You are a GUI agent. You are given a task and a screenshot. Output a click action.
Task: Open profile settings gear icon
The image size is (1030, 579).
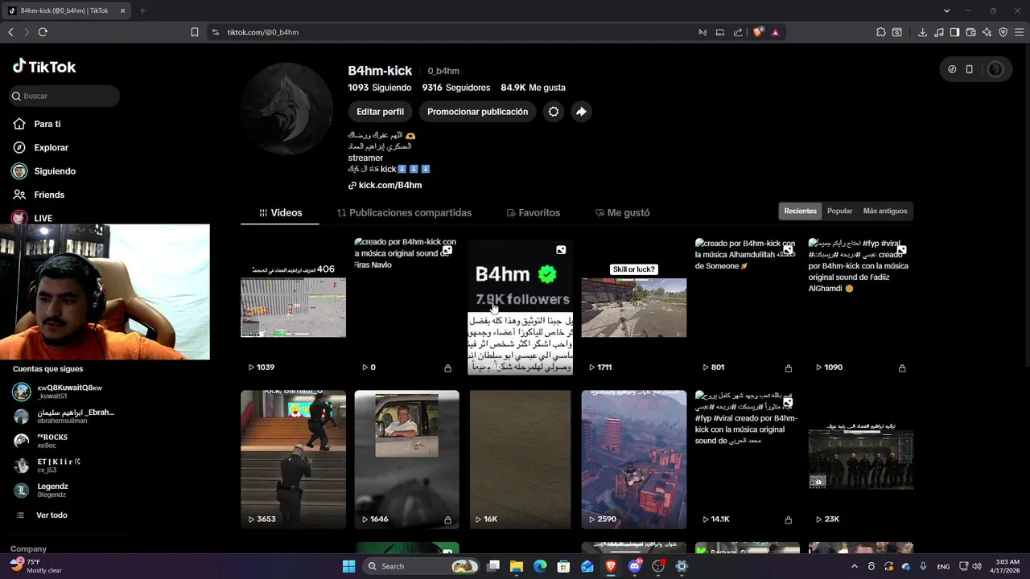click(x=554, y=112)
